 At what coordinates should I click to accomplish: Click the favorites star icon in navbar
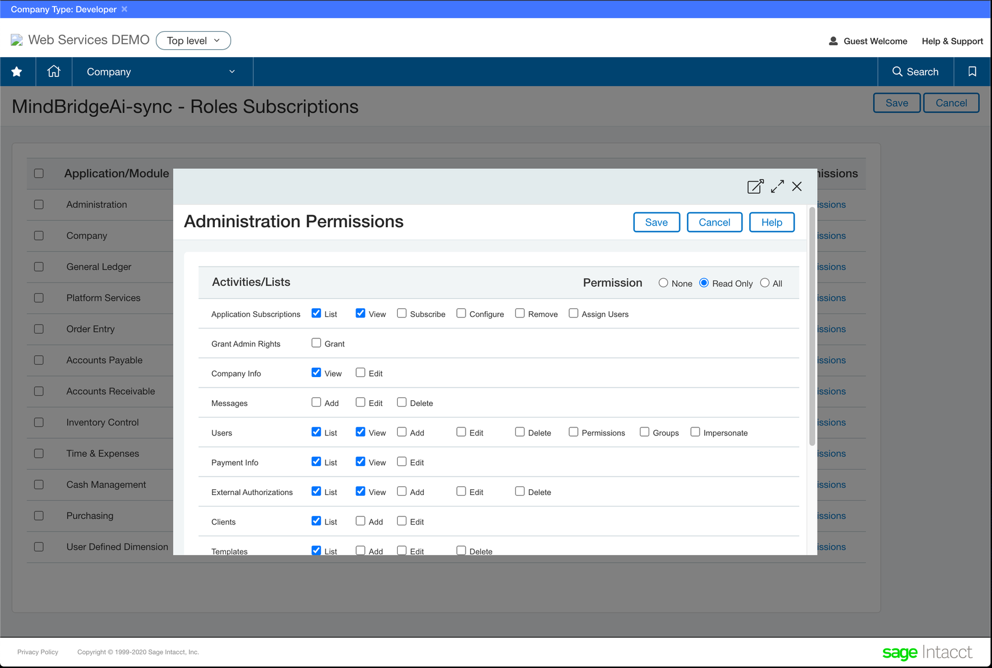[x=17, y=72]
